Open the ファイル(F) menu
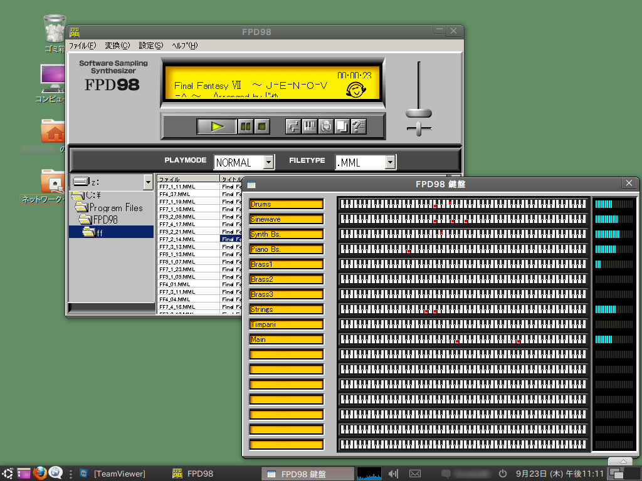 point(82,45)
